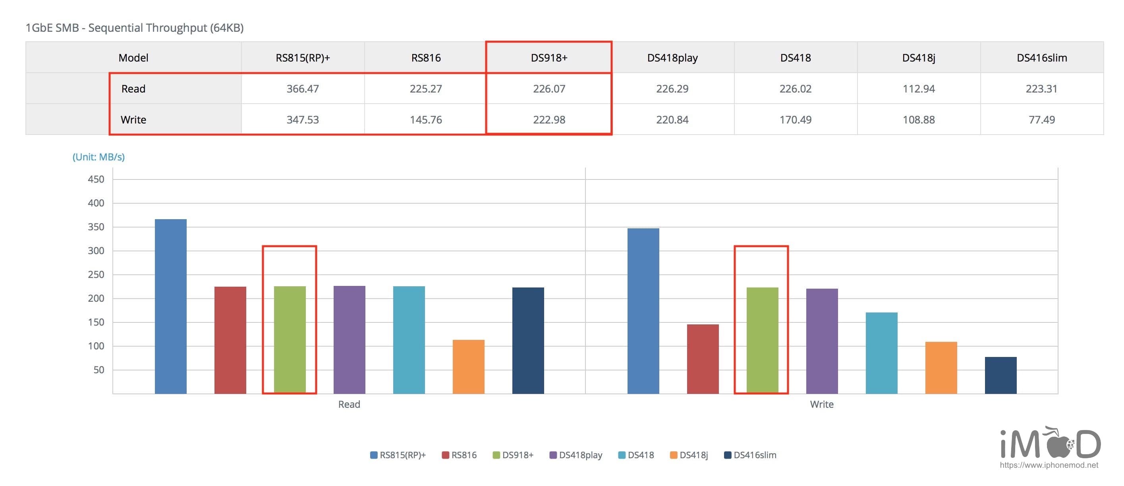Viewport: 1124px width, 486px height.
Task: Click the DS418play purple legend swatch
Action: [x=553, y=455]
